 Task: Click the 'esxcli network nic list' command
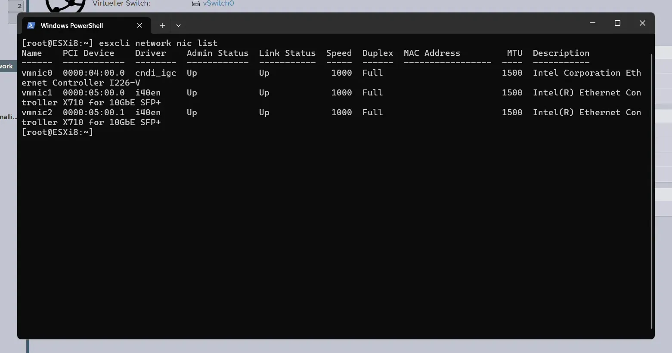click(x=158, y=43)
